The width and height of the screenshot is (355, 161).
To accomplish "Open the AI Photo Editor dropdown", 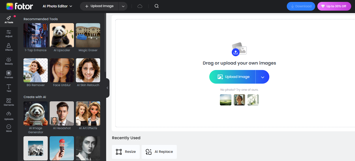I will pyautogui.click(x=57, y=6).
